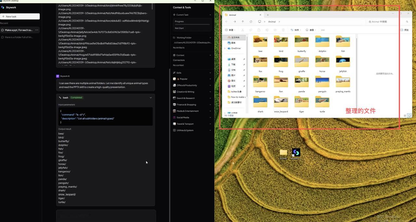The height and width of the screenshot is (222, 416).
Task: Click the Utilities & System category icon
Action: point(175,130)
